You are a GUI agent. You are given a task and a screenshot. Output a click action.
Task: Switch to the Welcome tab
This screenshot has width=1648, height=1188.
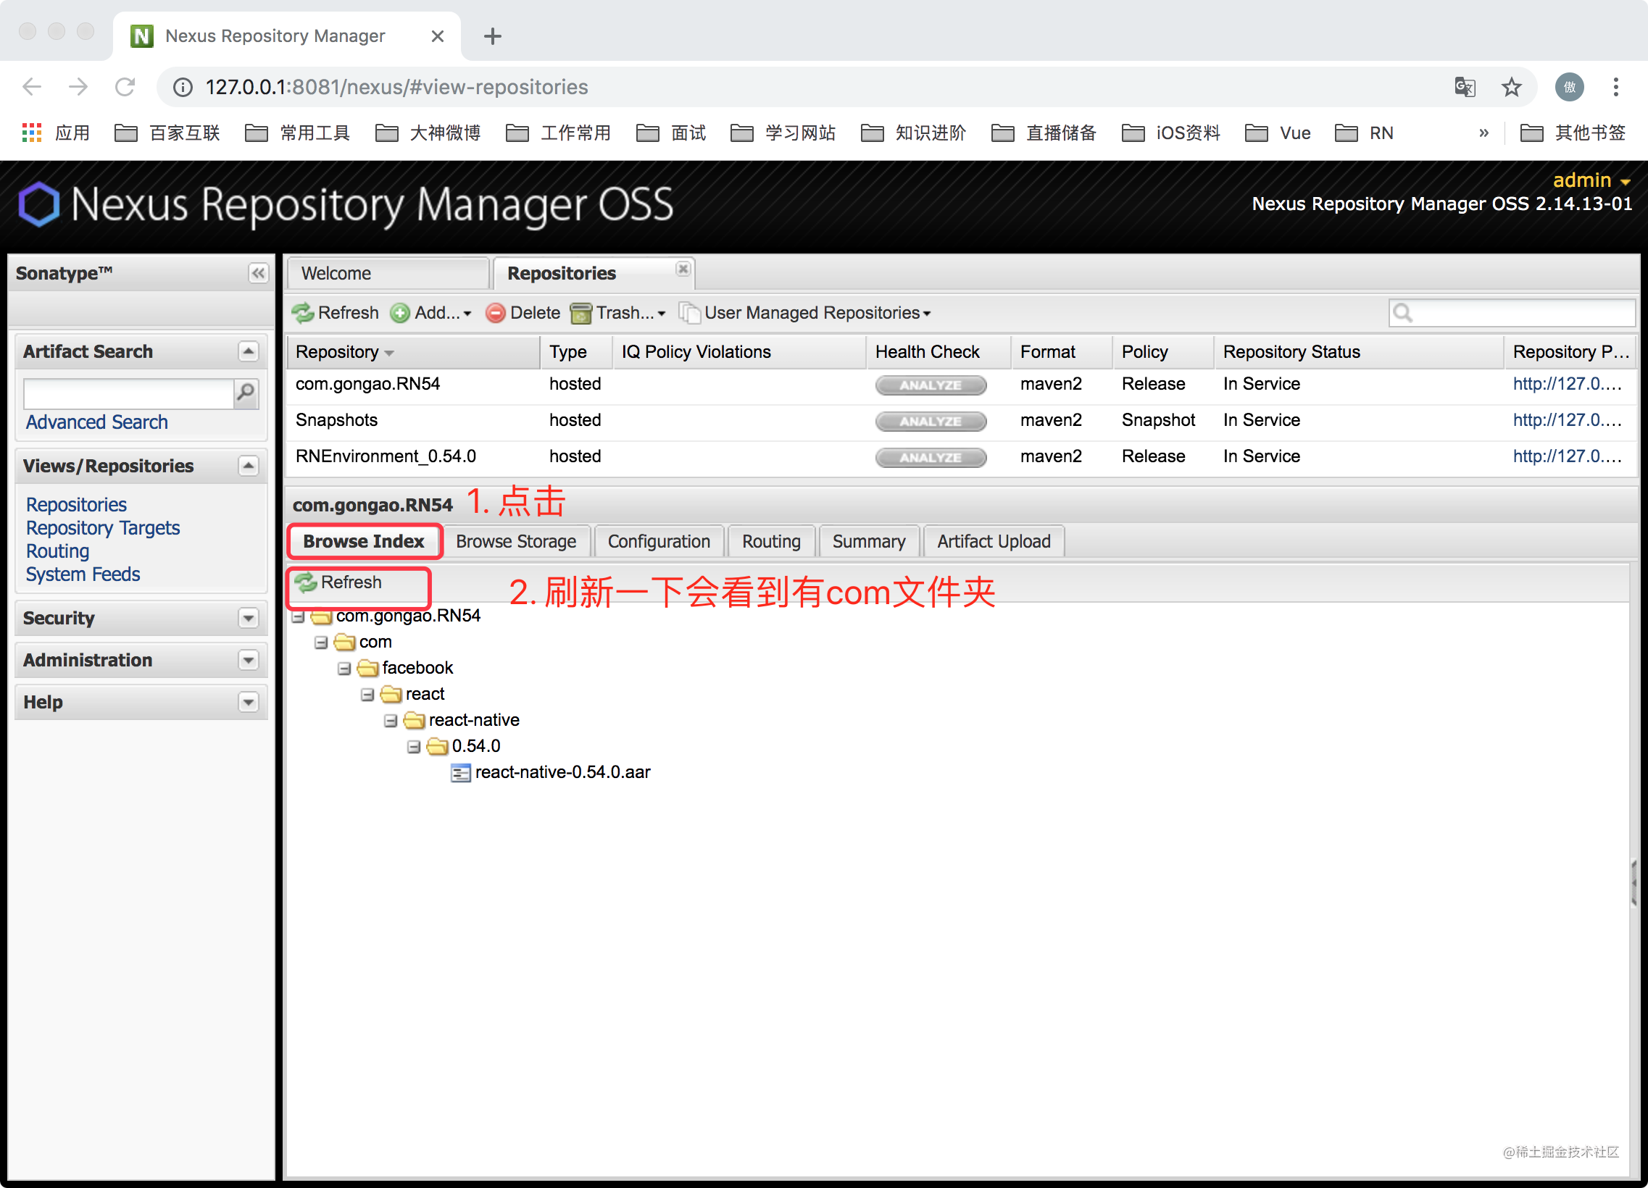click(387, 273)
